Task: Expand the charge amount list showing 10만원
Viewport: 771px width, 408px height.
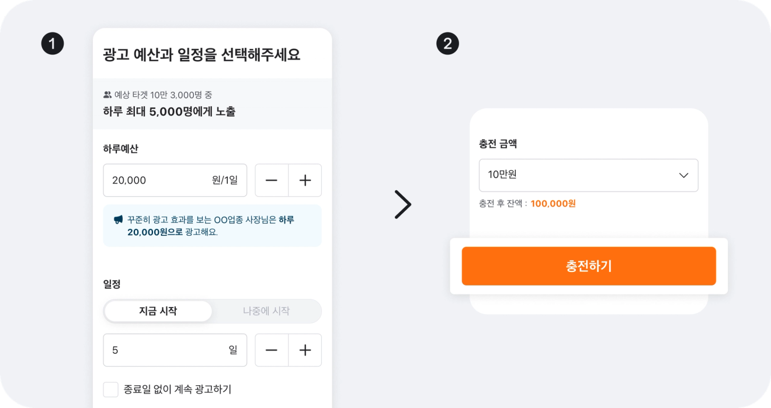Action: click(x=588, y=175)
